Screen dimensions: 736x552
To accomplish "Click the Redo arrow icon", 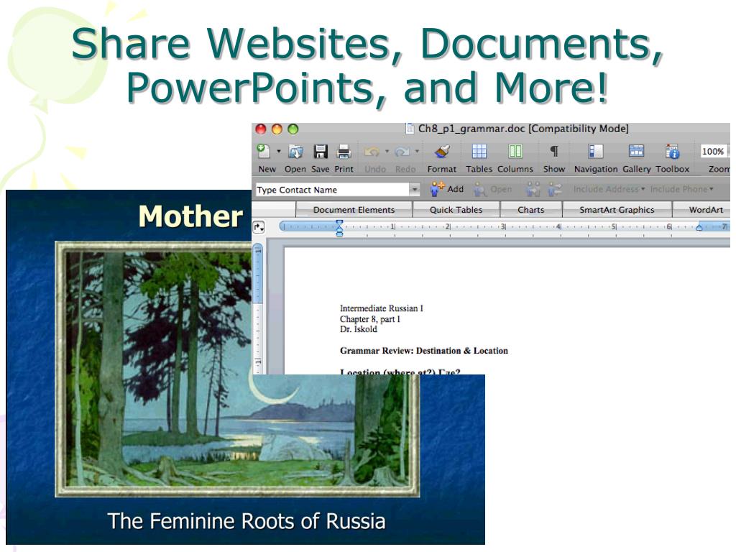I will (x=402, y=152).
